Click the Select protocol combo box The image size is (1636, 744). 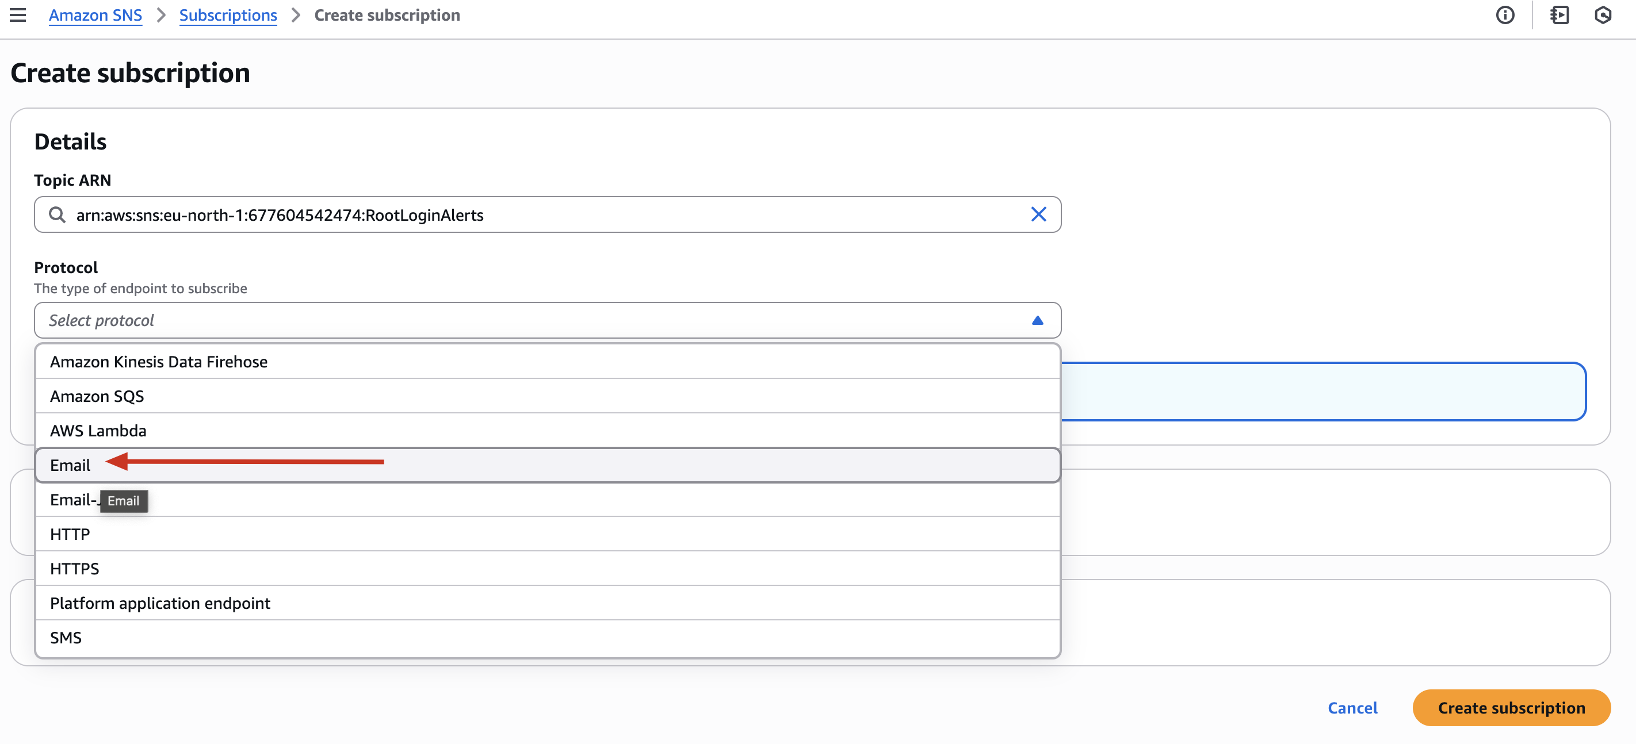[x=548, y=320]
